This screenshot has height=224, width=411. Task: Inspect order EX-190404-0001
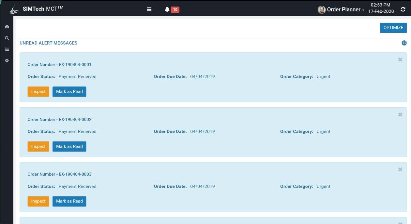point(38,92)
